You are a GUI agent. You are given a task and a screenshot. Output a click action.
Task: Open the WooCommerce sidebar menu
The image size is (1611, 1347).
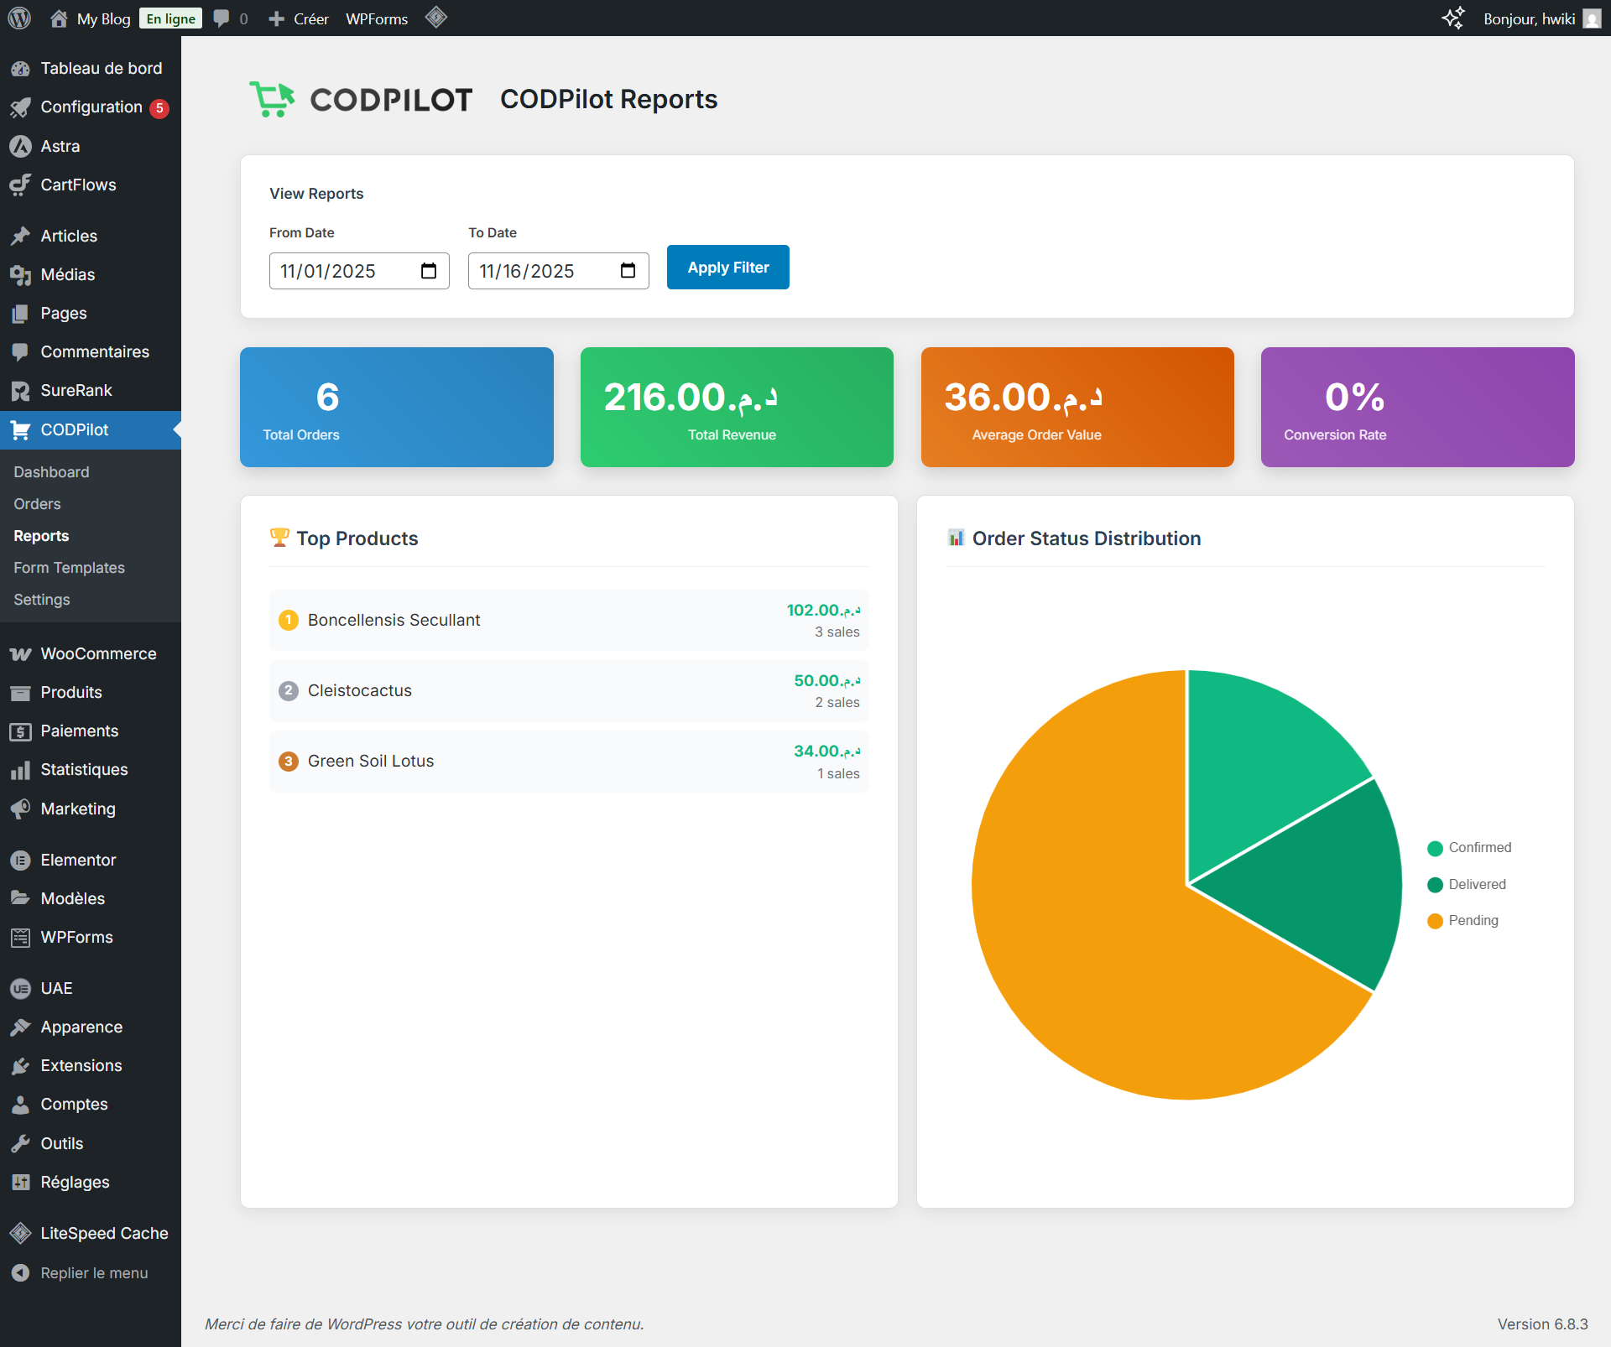98,653
